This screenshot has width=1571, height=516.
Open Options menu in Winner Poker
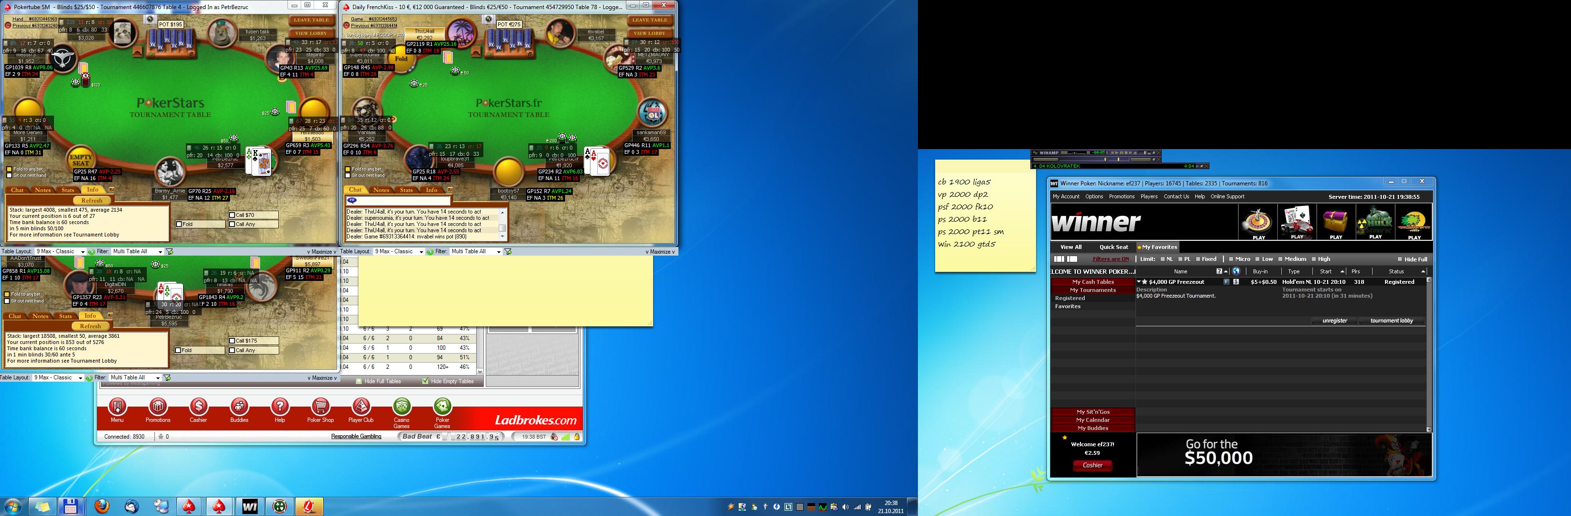point(1094,196)
